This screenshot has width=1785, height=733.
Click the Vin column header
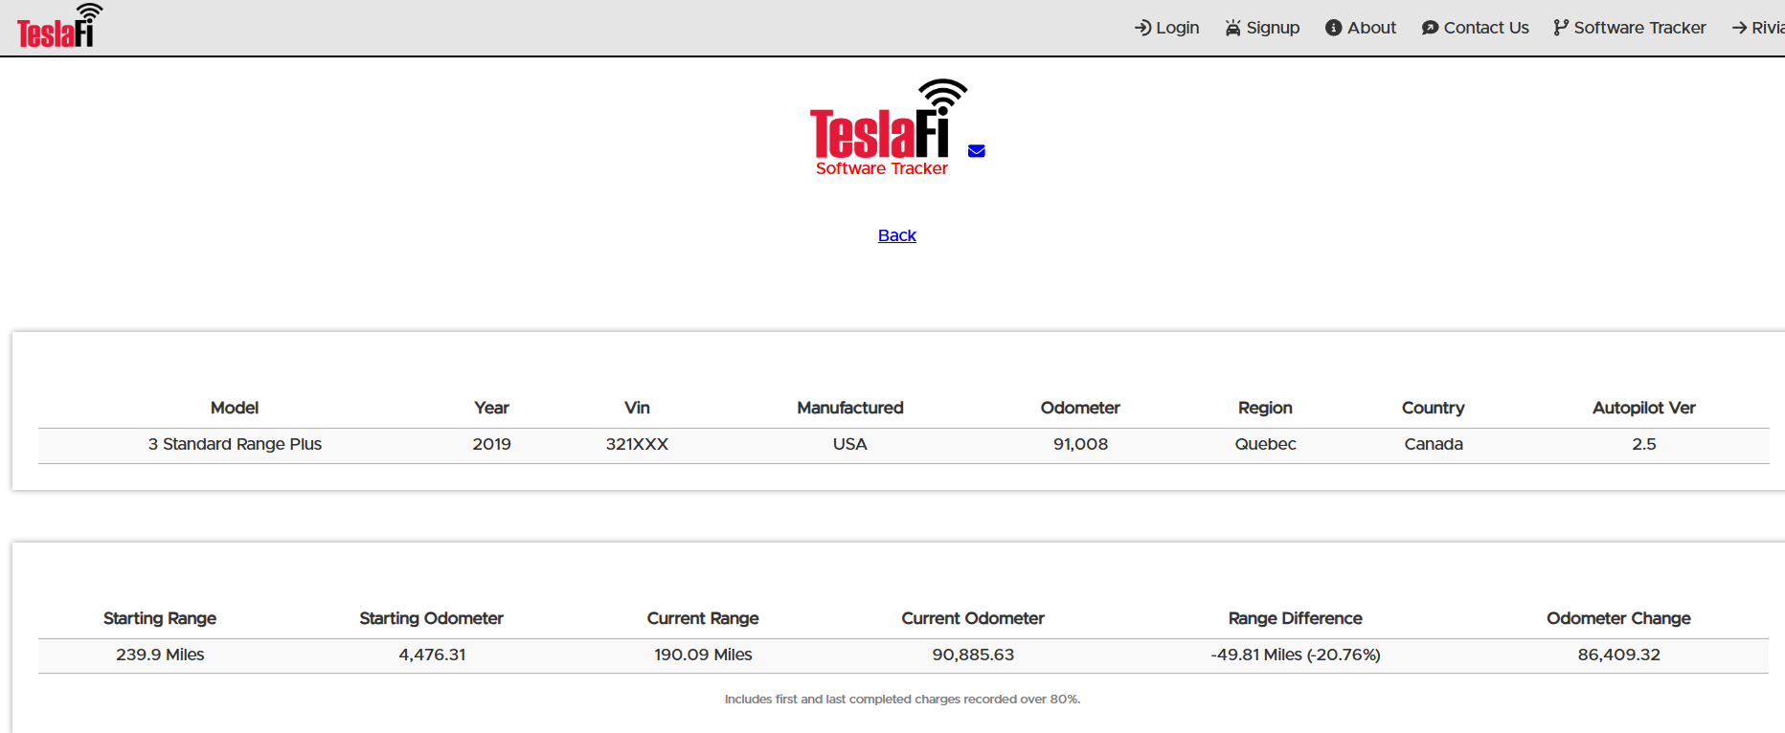point(637,408)
